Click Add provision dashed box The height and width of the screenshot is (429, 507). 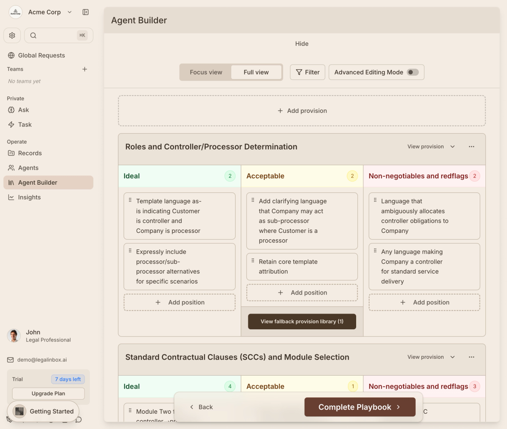[302, 111]
